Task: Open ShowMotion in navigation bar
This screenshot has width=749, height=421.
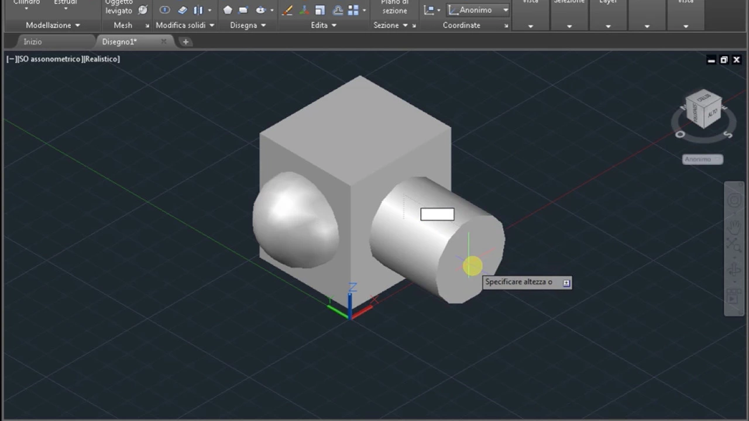Action: click(x=734, y=297)
